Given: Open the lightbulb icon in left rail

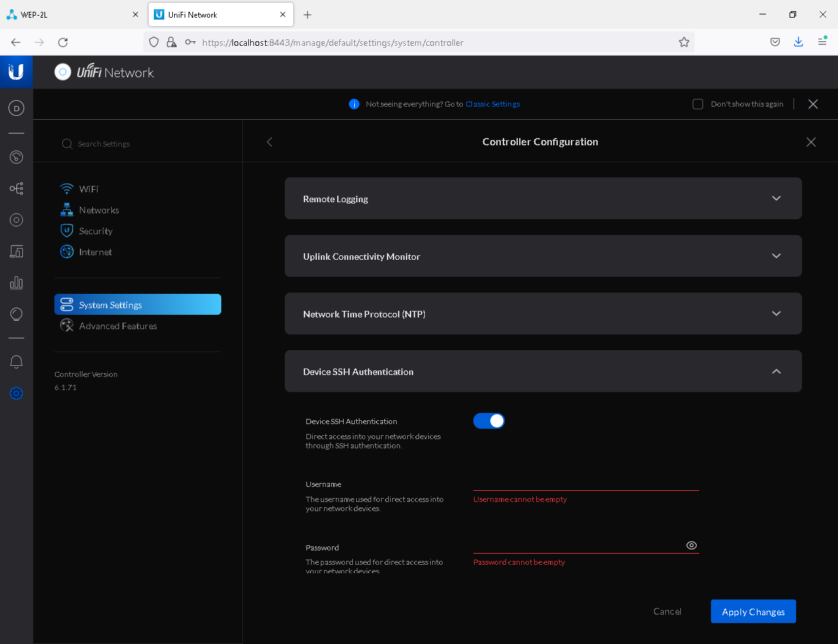Looking at the screenshot, I should click(x=16, y=314).
